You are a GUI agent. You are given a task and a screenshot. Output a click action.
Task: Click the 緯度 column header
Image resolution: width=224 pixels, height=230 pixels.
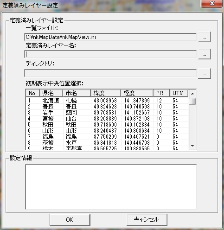coord(106,93)
